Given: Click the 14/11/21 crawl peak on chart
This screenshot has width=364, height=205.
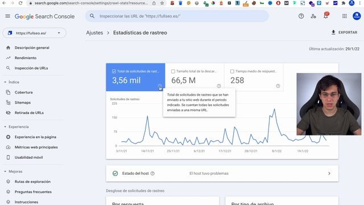Looking at the screenshot, I should click(147, 116).
